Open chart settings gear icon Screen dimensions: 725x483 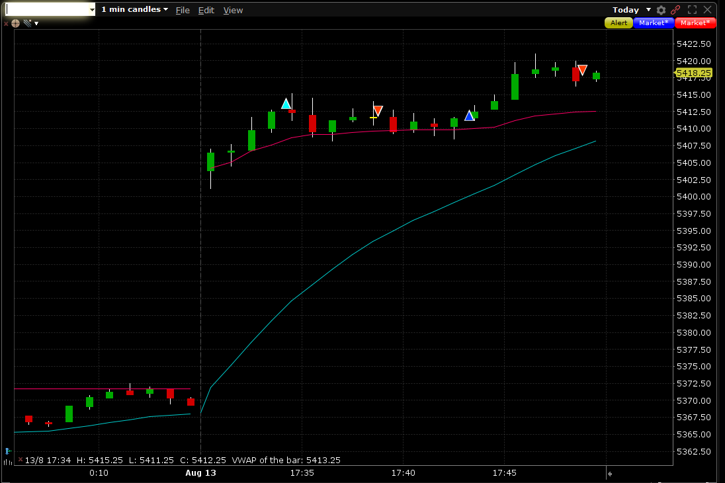(x=661, y=10)
